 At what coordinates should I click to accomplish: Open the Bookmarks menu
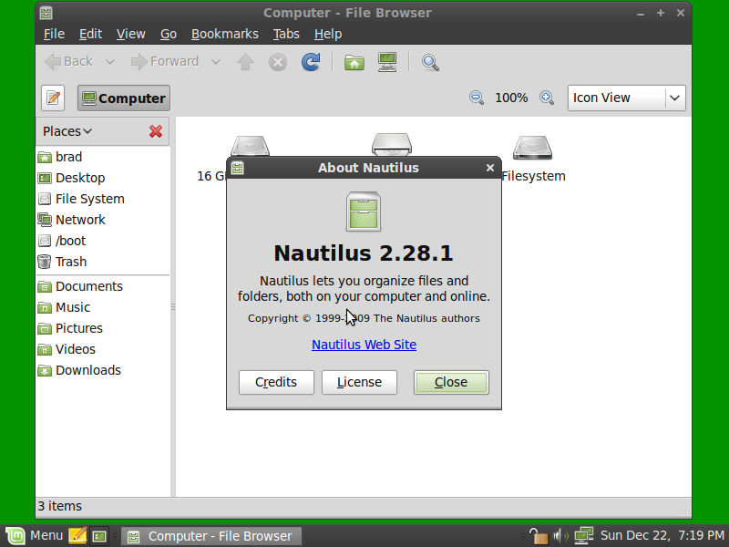[x=224, y=34]
